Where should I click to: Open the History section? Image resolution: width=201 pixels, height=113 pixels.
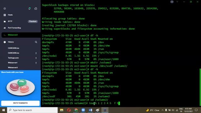click(x=11, y=42)
